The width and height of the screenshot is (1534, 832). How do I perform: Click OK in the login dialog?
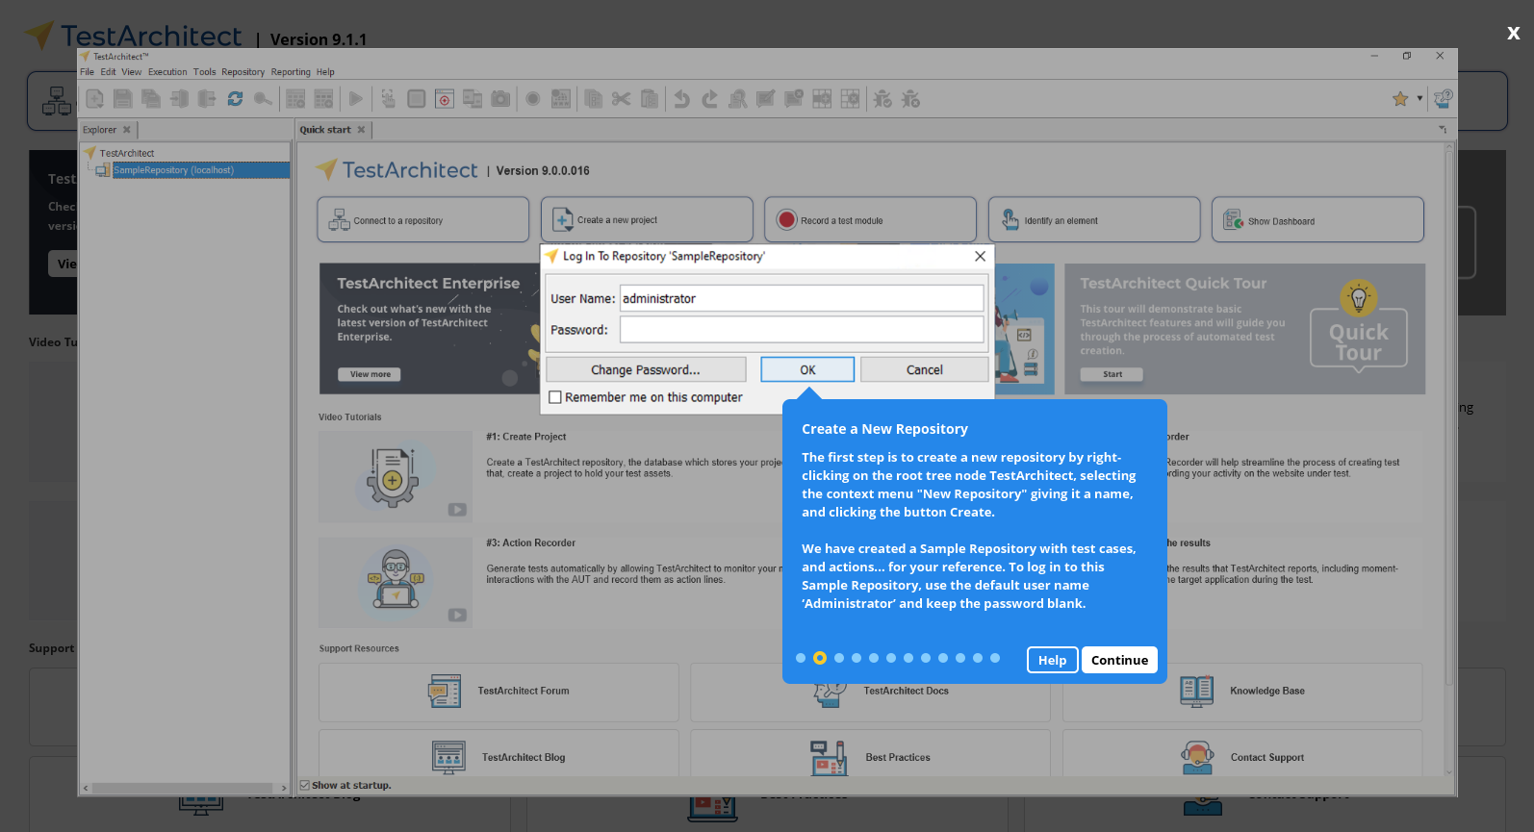pyautogui.click(x=807, y=369)
